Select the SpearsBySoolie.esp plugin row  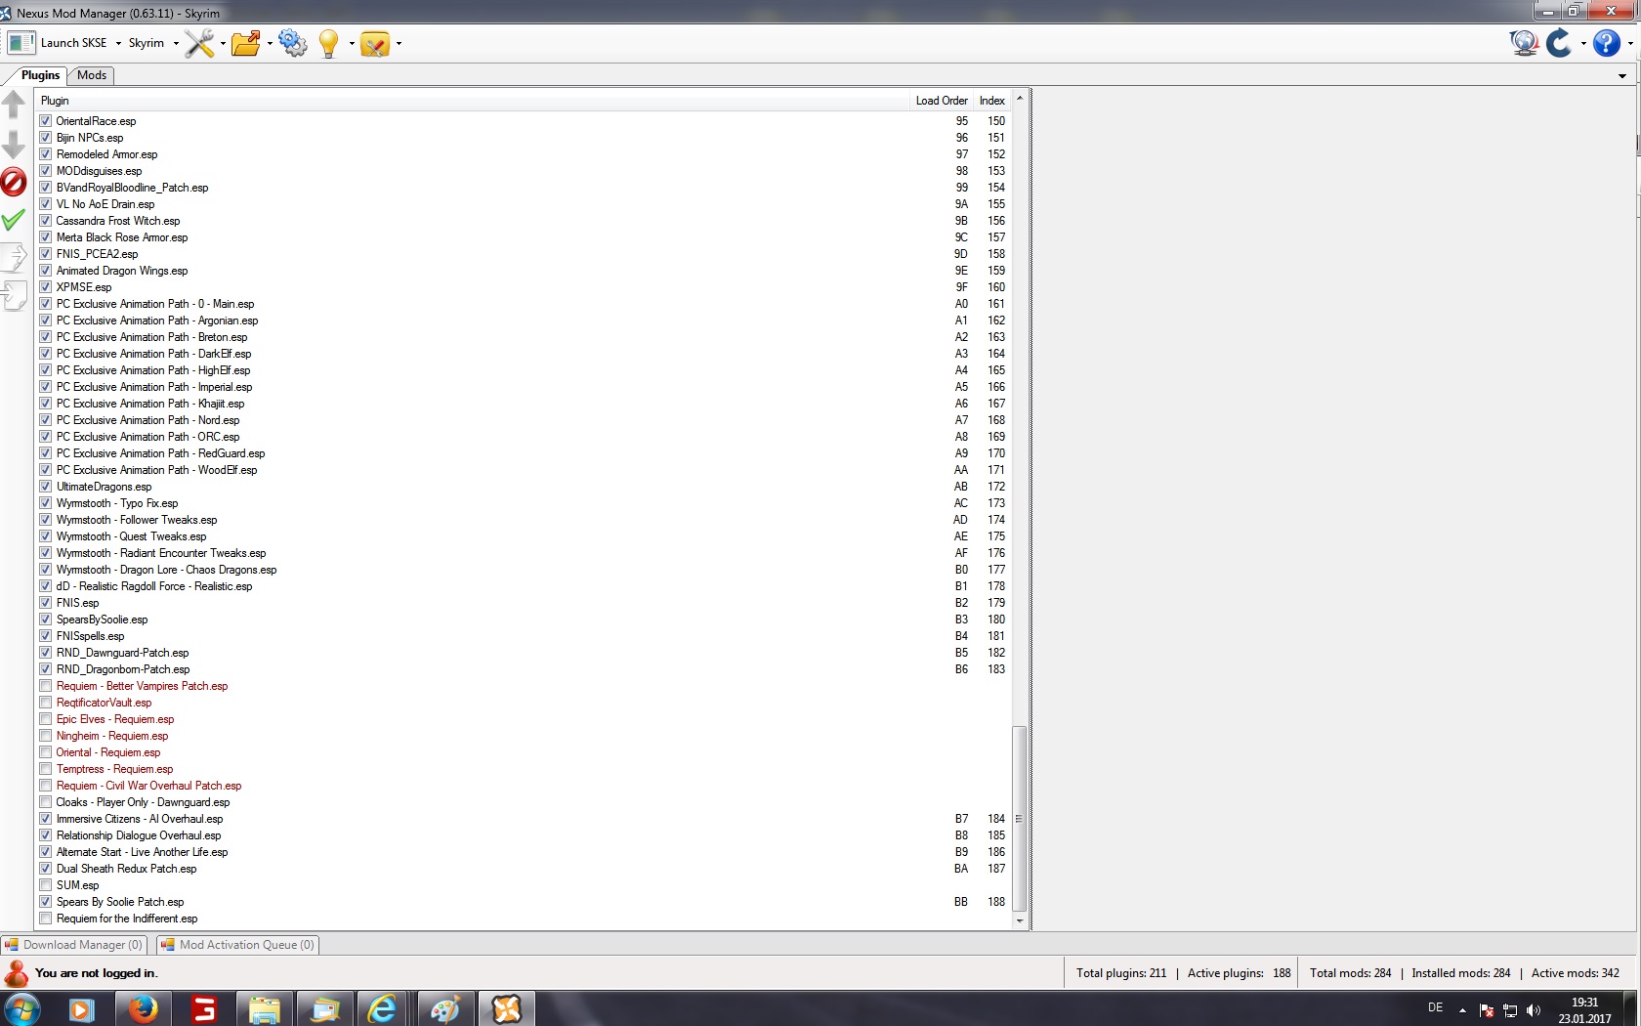(524, 620)
